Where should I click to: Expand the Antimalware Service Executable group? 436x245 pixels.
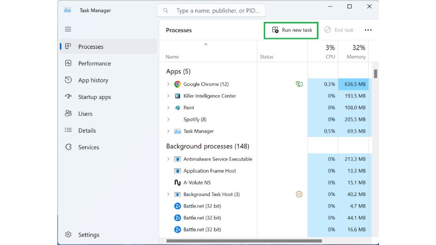click(x=168, y=159)
